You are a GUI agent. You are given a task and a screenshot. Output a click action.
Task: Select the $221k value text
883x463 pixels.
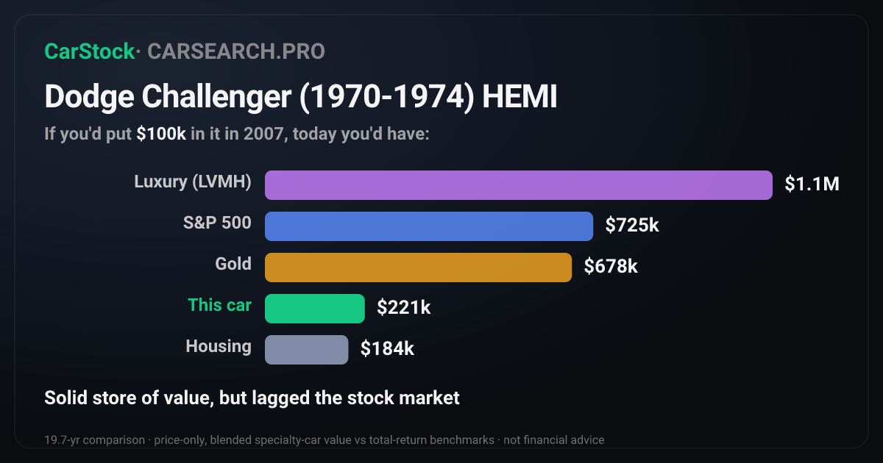pyautogui.click(x=403, y=308)
